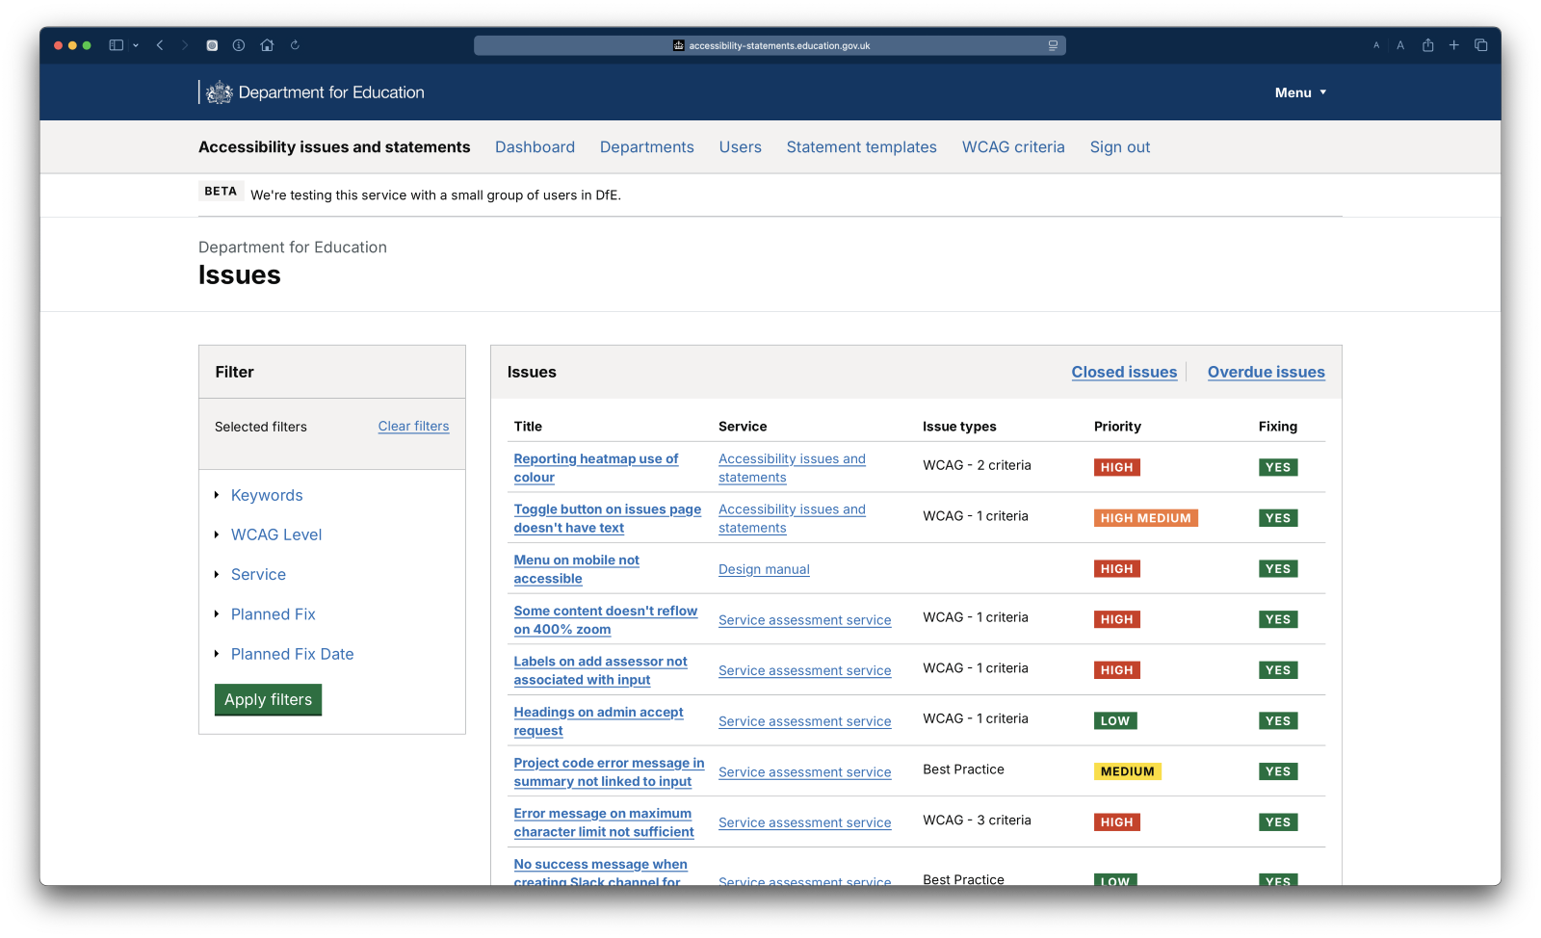Screen dimensions: 1541x938
Task: Click the home icon in the toolbar
Action: point(267,44)
